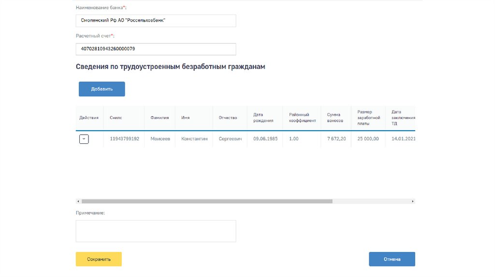Click the Районный коэффициент column header
The width and height of the screenshot is (495, 277).
[302, 118]
